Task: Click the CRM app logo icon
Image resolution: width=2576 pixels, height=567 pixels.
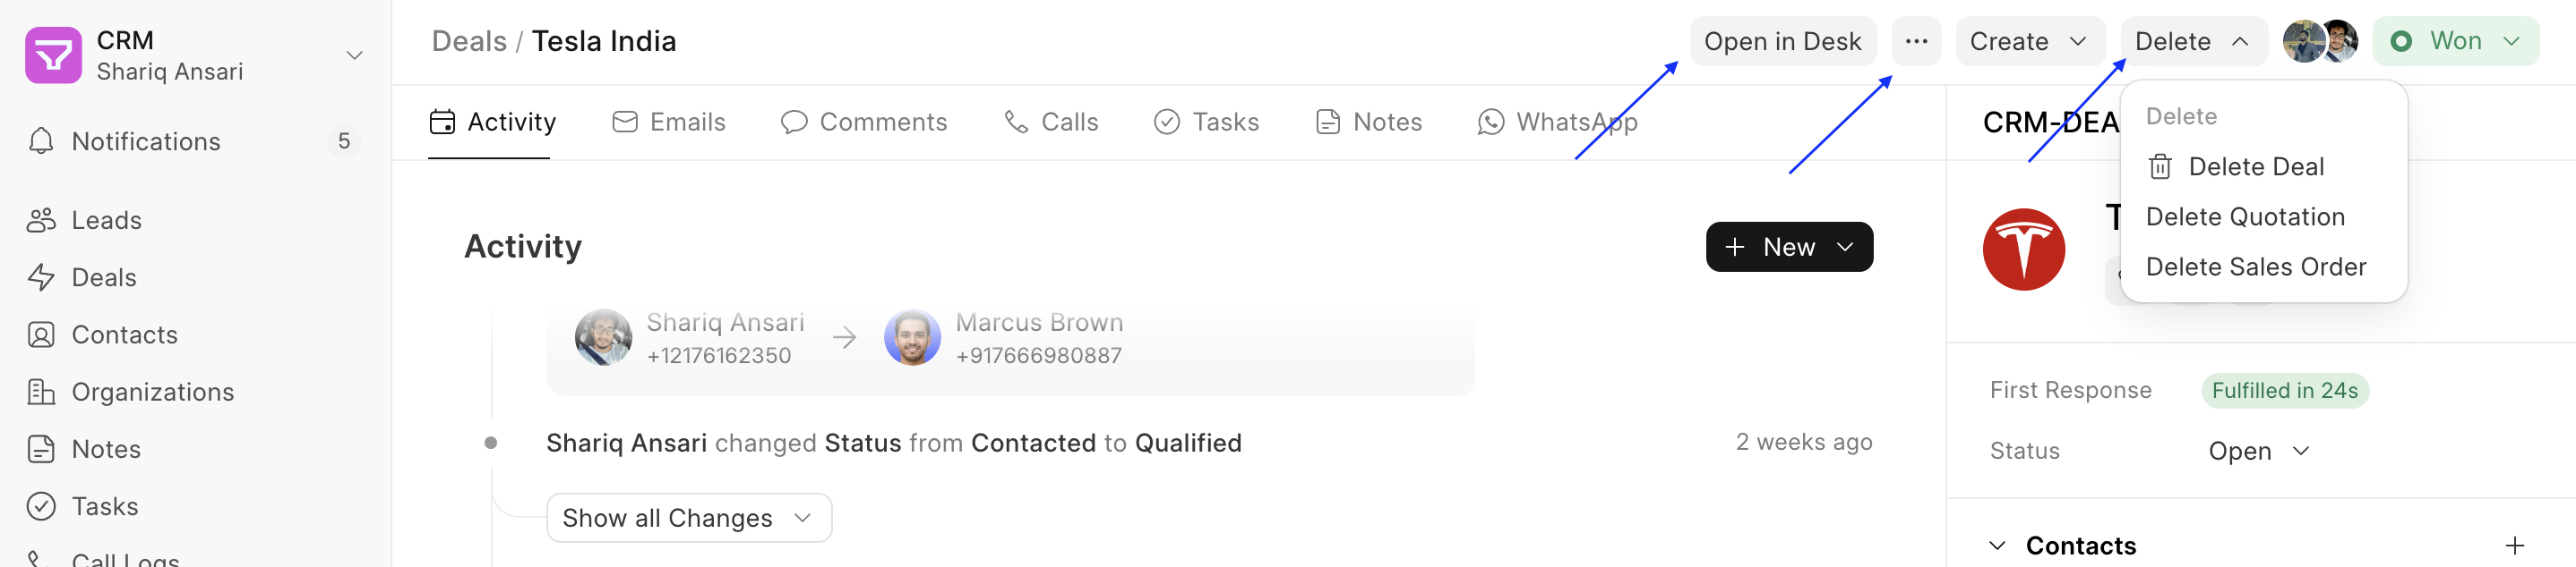Action: coord(53,55)
